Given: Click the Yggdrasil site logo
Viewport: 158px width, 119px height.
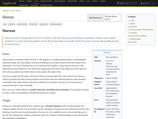Looking at the screenshot, I should tap(9, 3).
